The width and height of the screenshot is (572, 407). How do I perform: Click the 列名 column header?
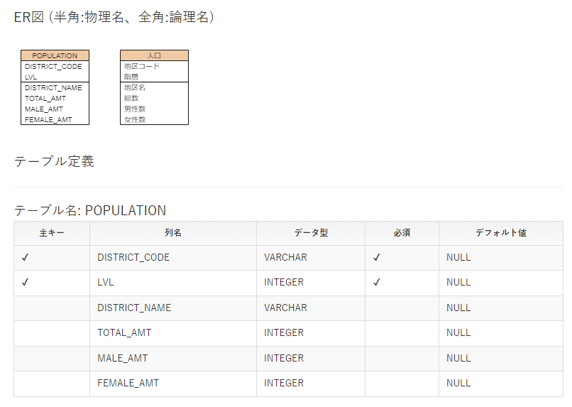tap(173, 233)
